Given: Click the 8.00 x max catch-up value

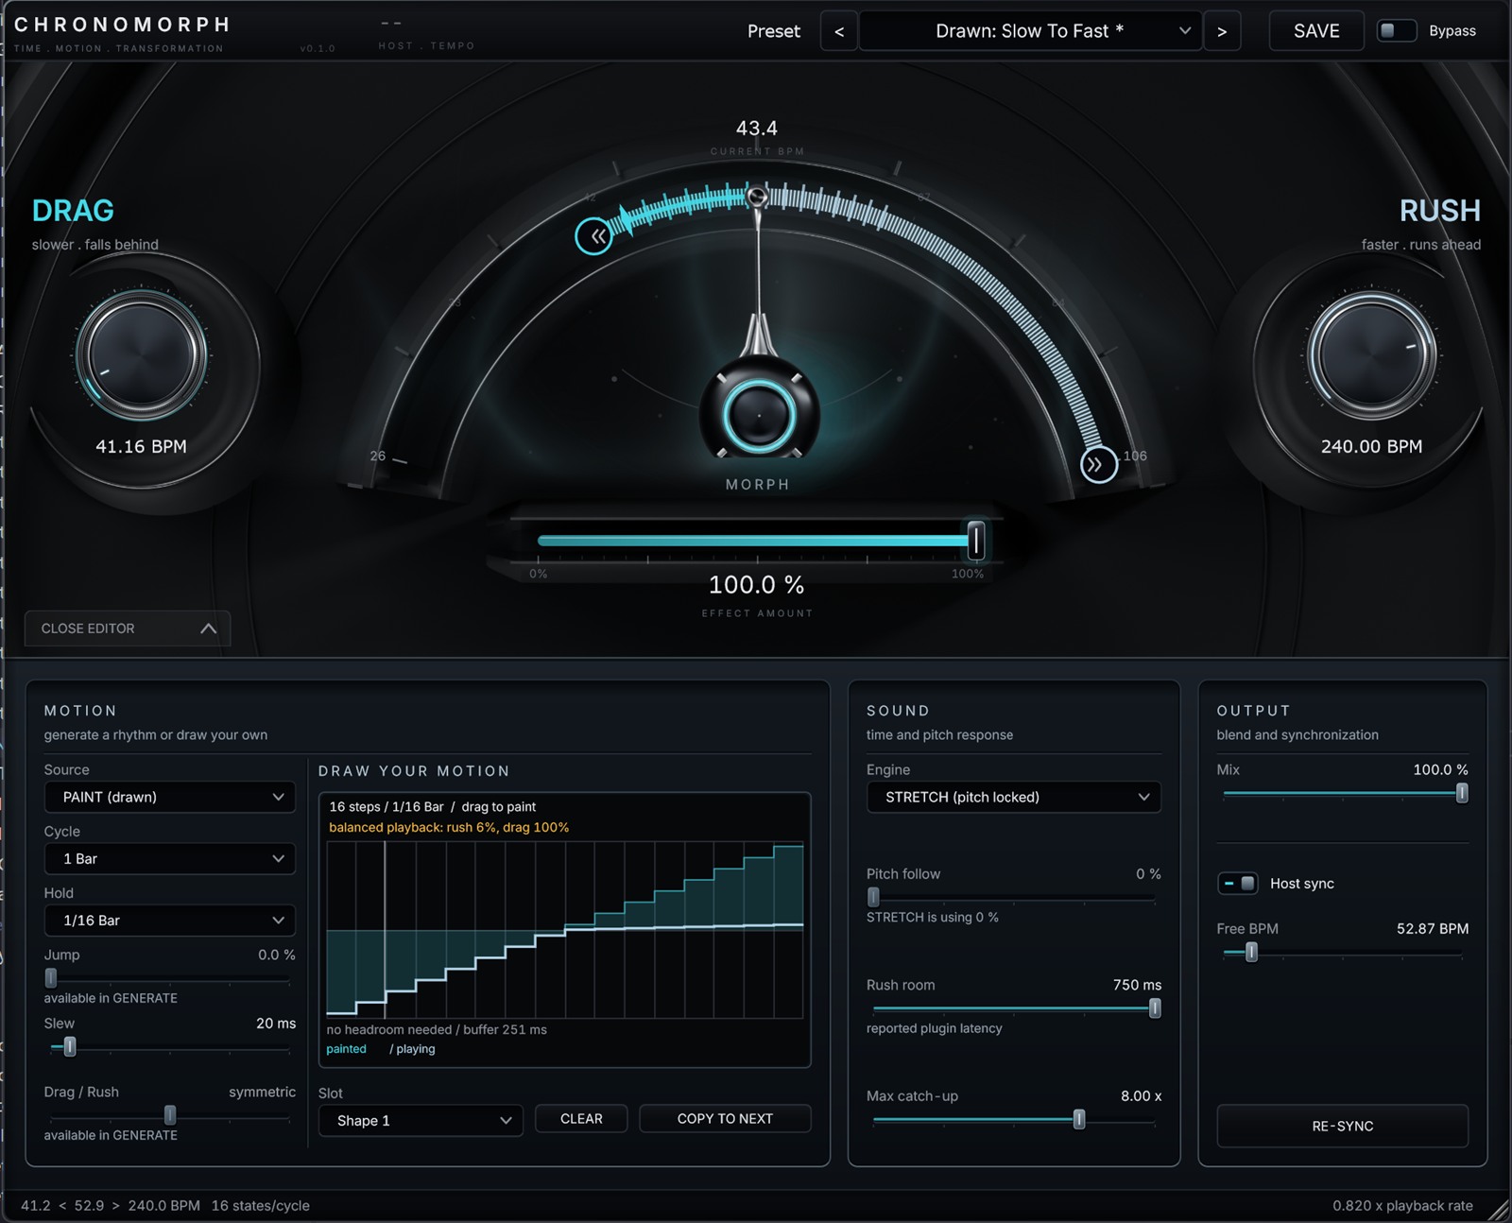Looking at the screenshot, I should (1141, 1096).
